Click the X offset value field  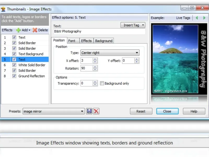[87, 61]
